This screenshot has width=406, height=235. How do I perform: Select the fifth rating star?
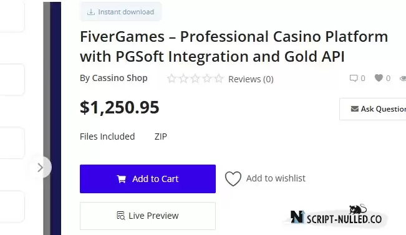219,79
